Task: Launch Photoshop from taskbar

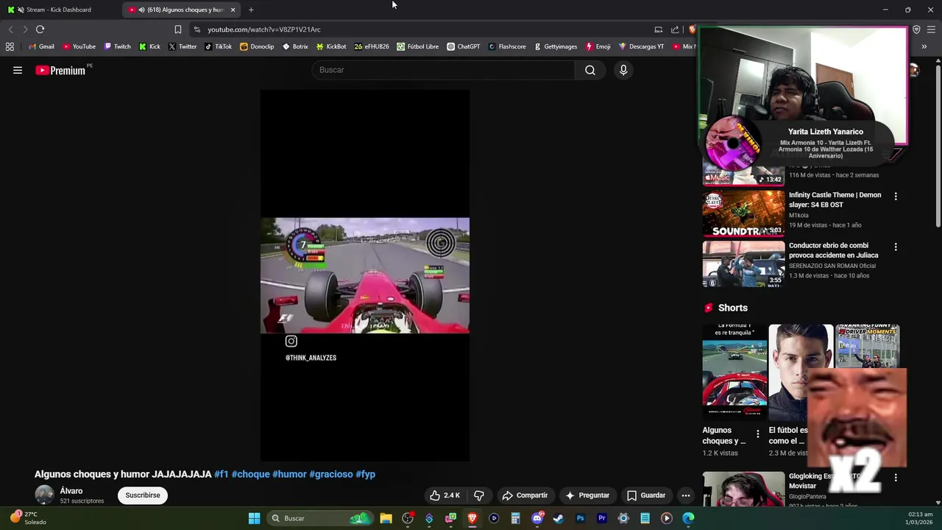Action: 580,518
